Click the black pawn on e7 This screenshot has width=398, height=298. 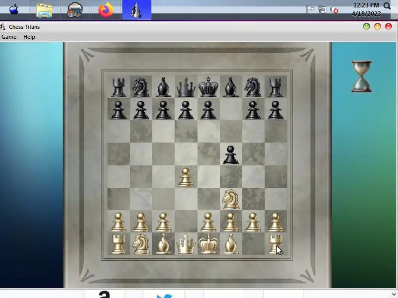tap(208, 110)
